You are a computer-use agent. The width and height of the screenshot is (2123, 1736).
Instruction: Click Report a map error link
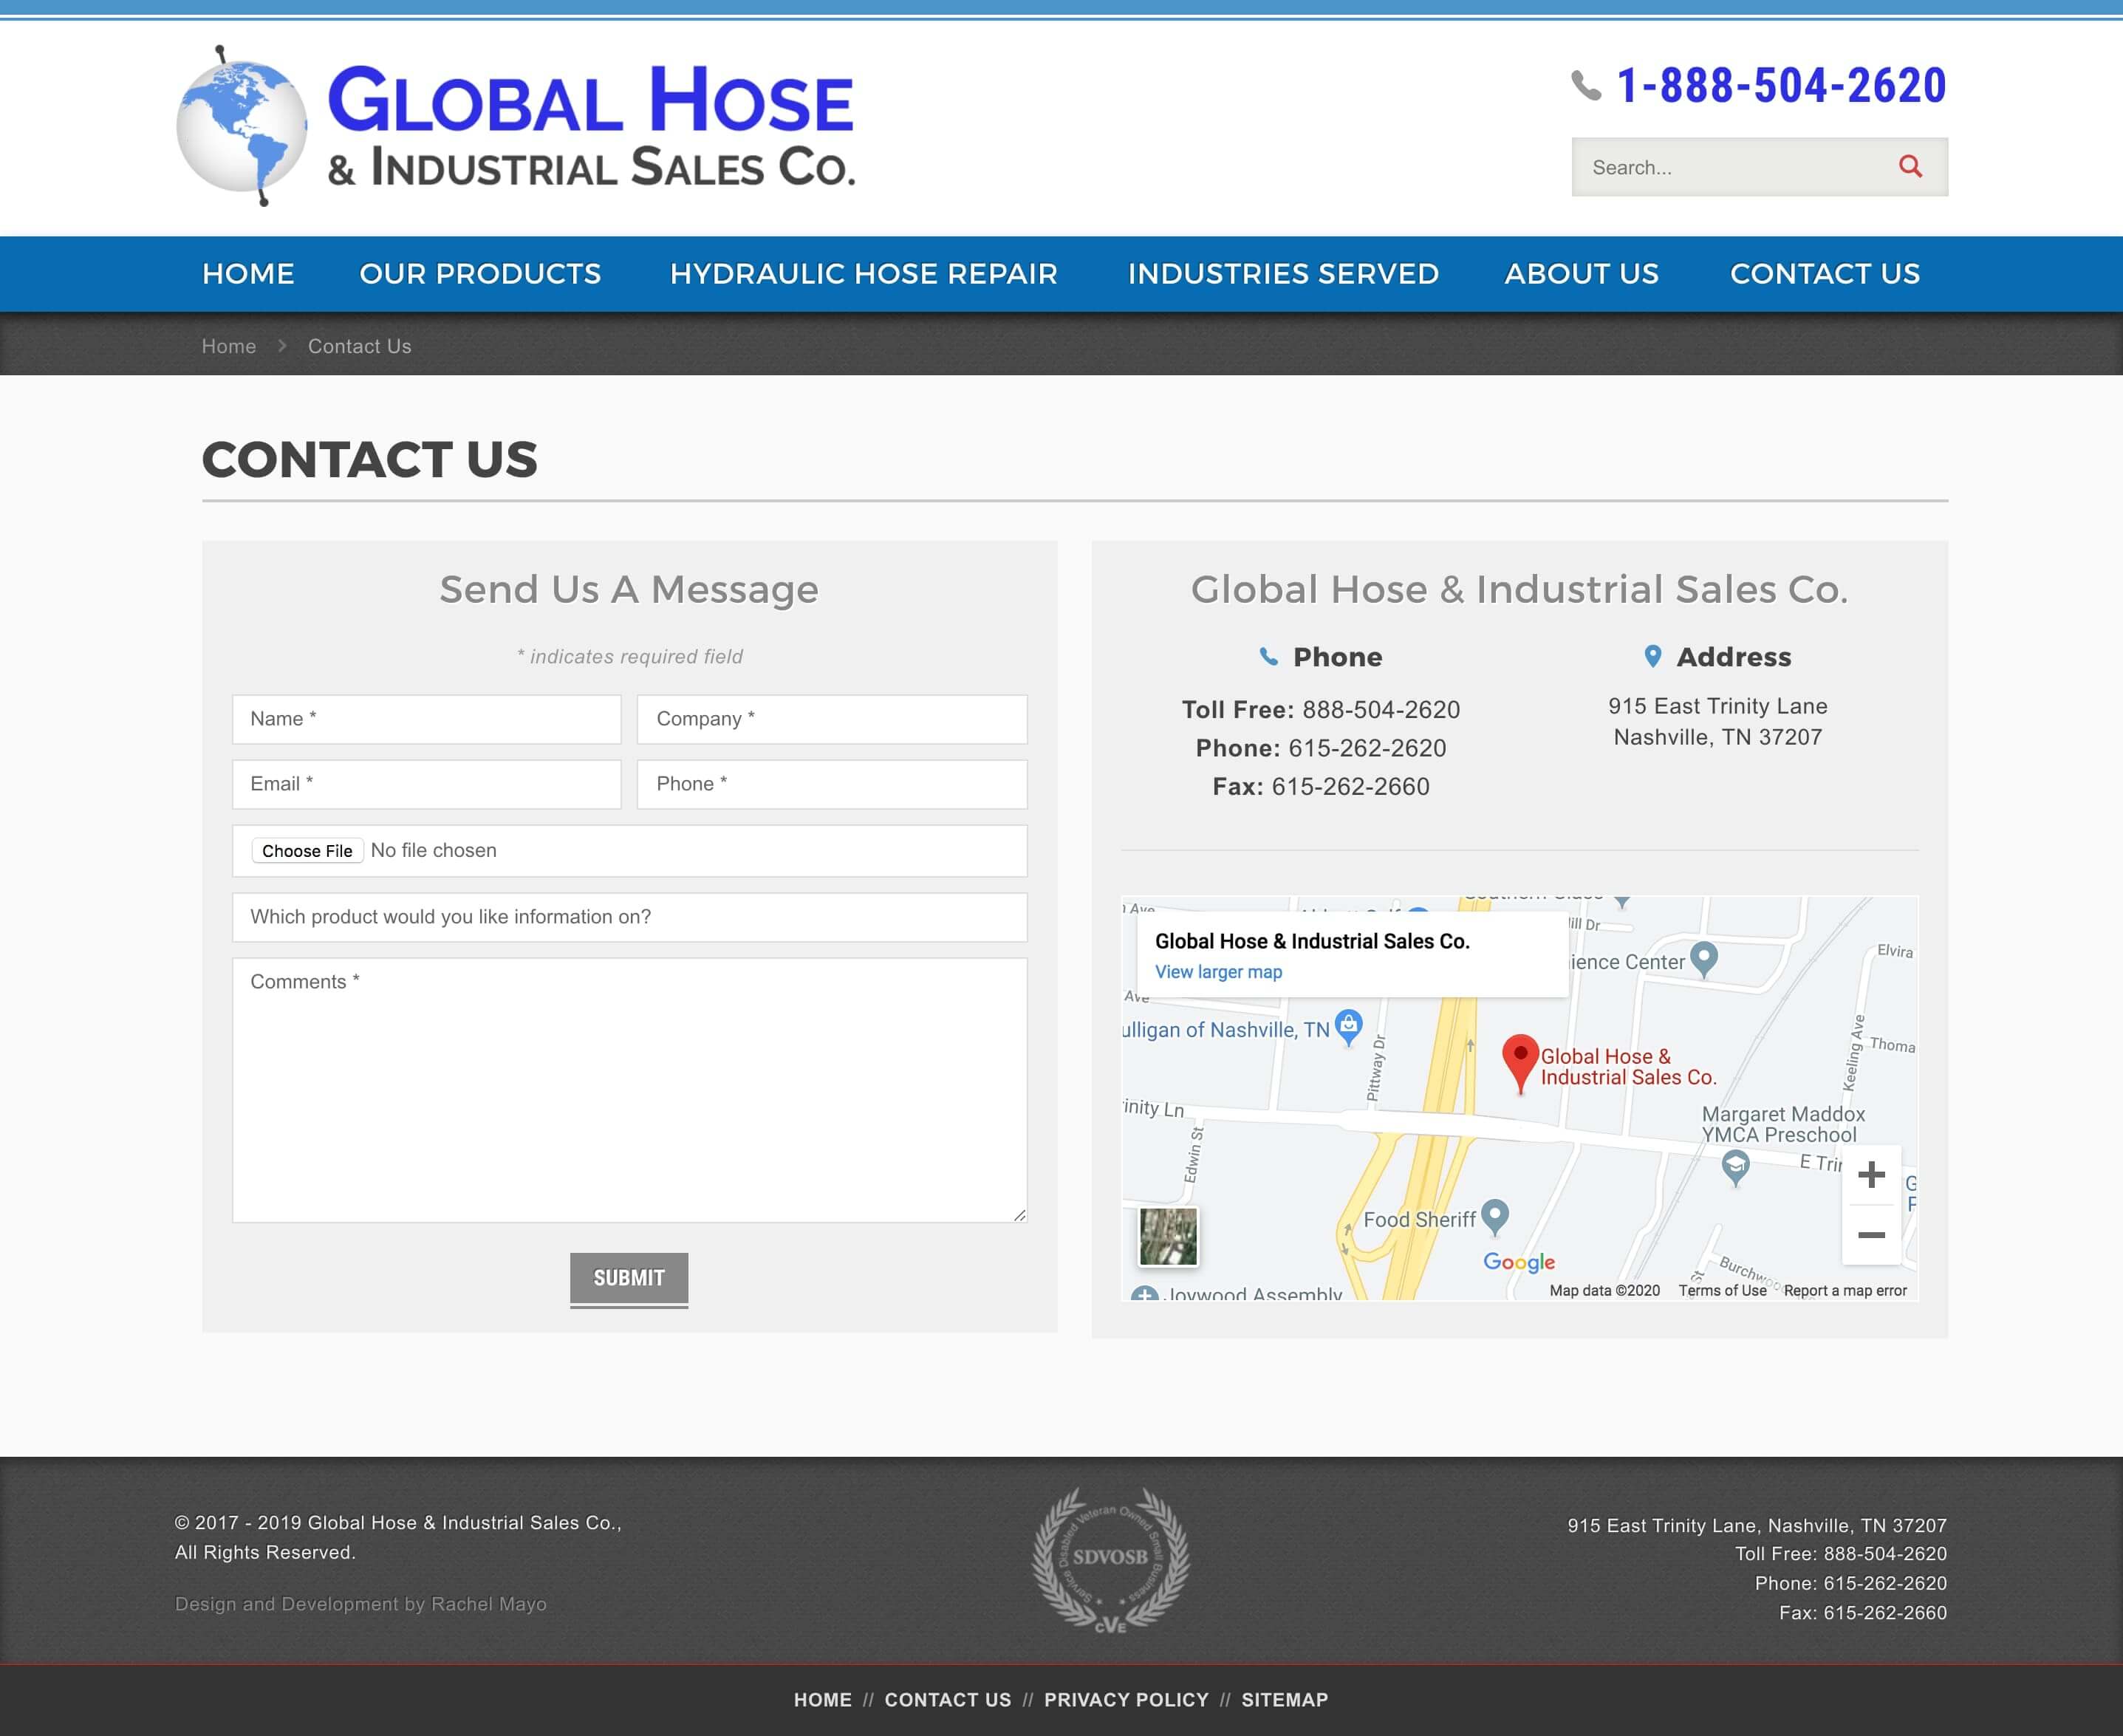(1845, 1291)
